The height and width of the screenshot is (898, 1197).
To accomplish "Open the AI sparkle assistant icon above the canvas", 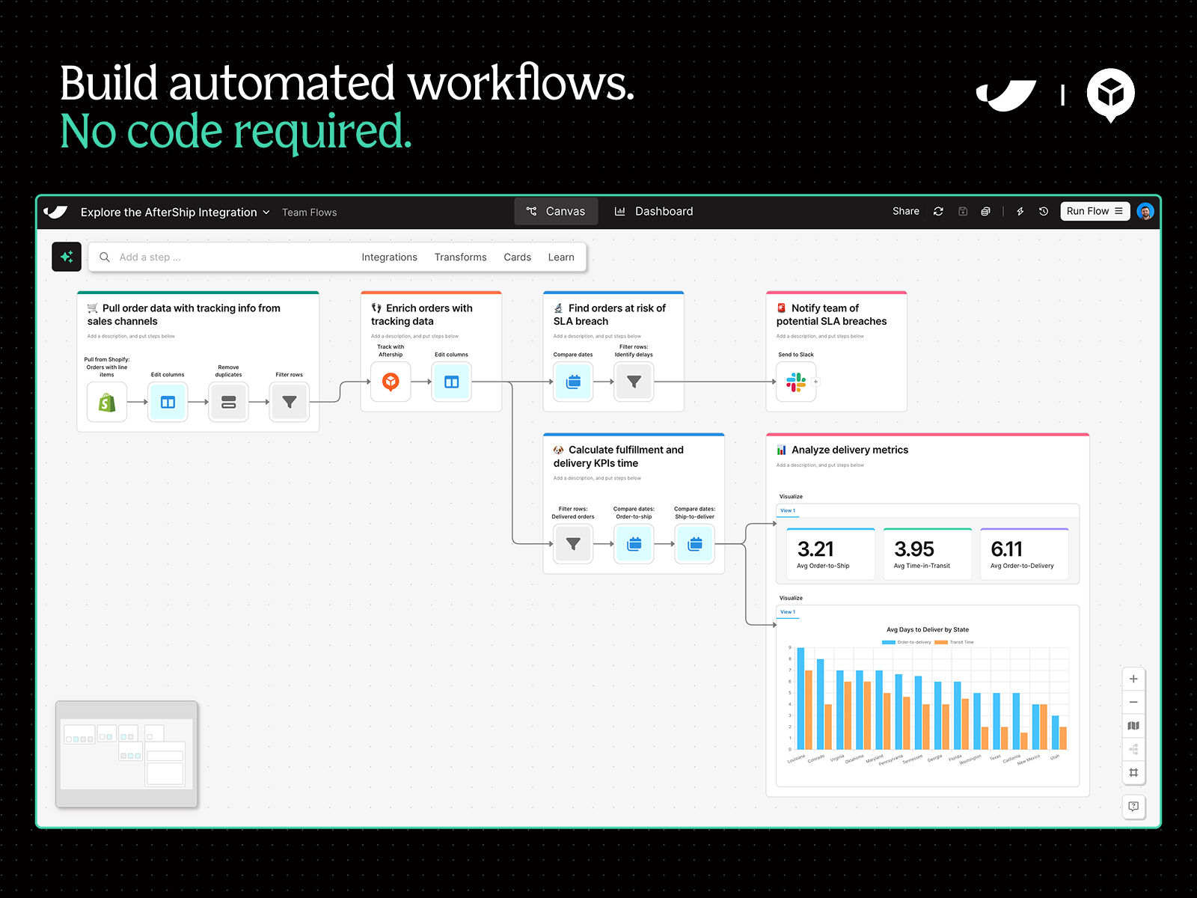I will 66,256.
